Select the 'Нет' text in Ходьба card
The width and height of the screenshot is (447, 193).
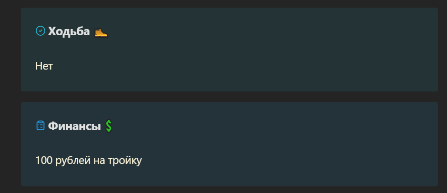click(x=44, y=66)
